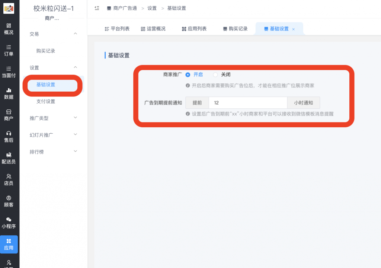Select the 小程序 mini-program icon
Viewport: 381px width, 268px height.
(x=9, y=222)
